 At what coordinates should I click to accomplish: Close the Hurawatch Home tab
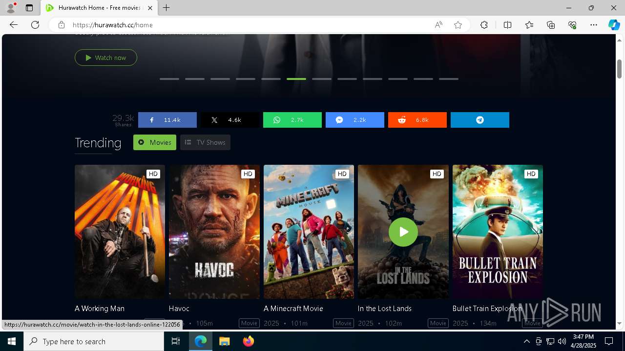(x=150, y=8)
